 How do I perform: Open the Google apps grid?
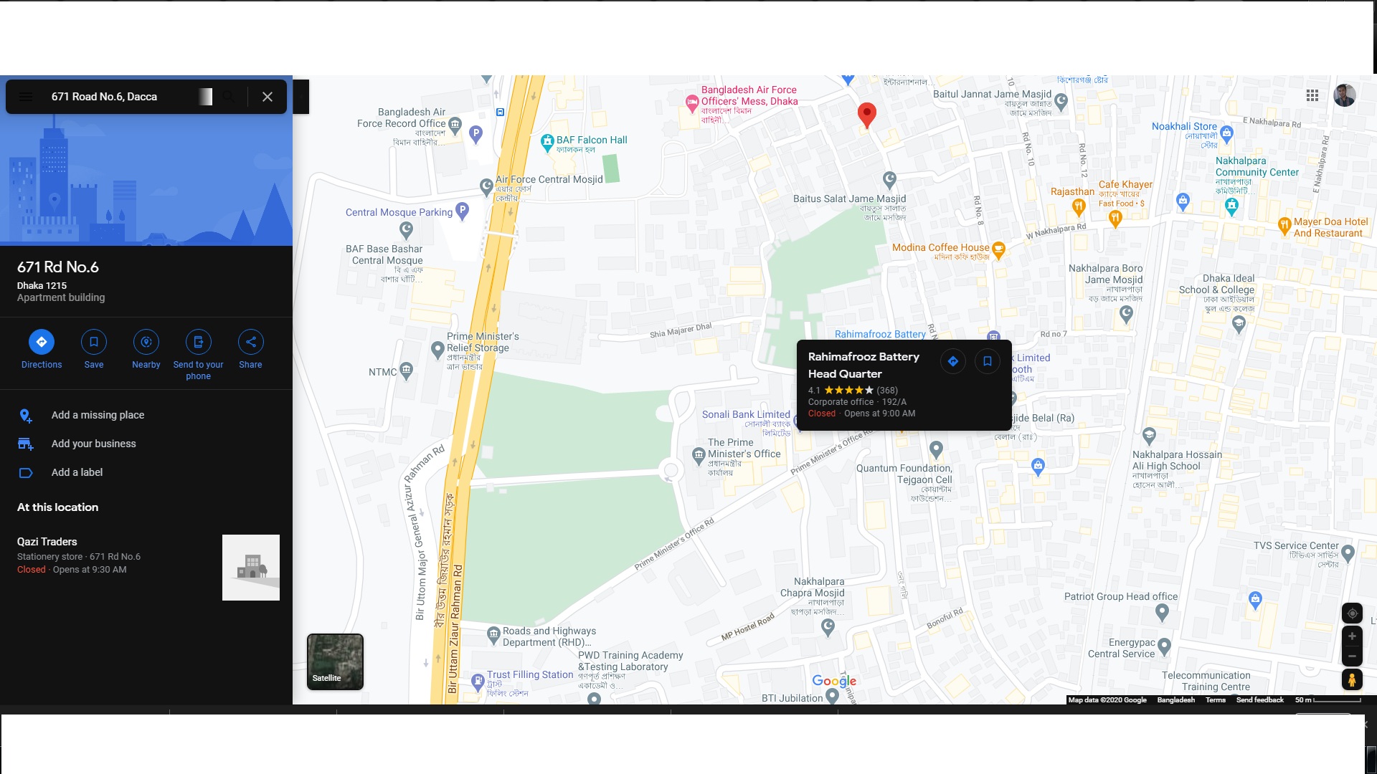pyautogui.click(x=1312, y=95)
